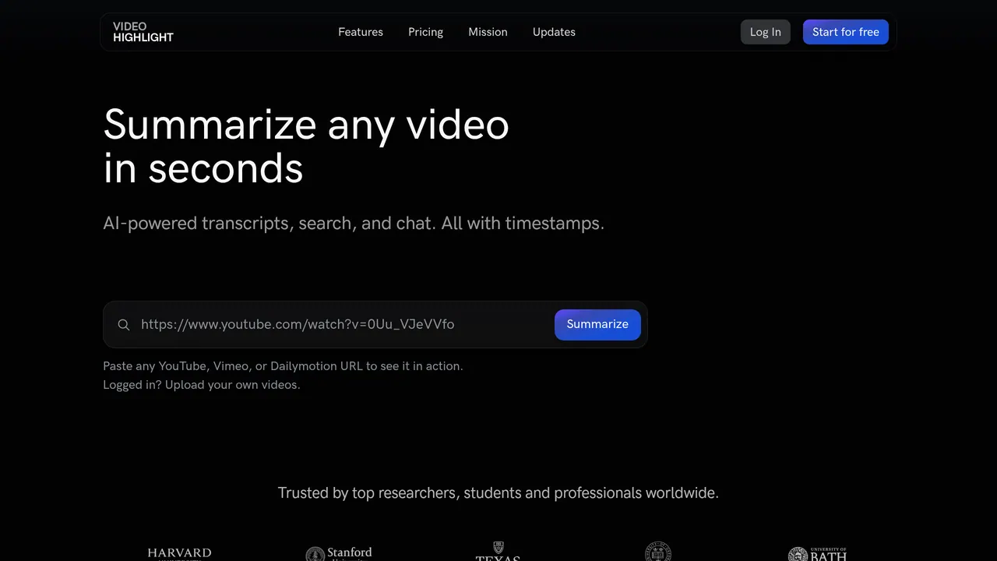997x561 pixels.
Task: Click the Stanford University logo
Action: pos(339,554)
